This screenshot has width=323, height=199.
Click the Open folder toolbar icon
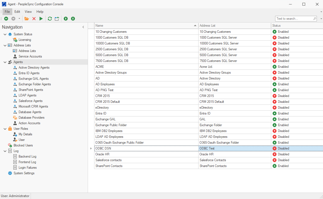[x=26, y=19]
